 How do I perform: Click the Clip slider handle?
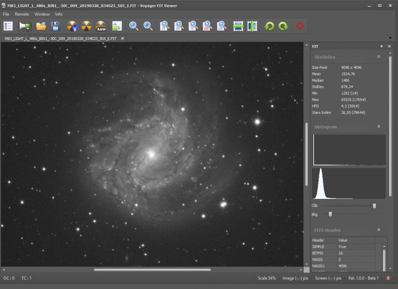tap(374, 206)
